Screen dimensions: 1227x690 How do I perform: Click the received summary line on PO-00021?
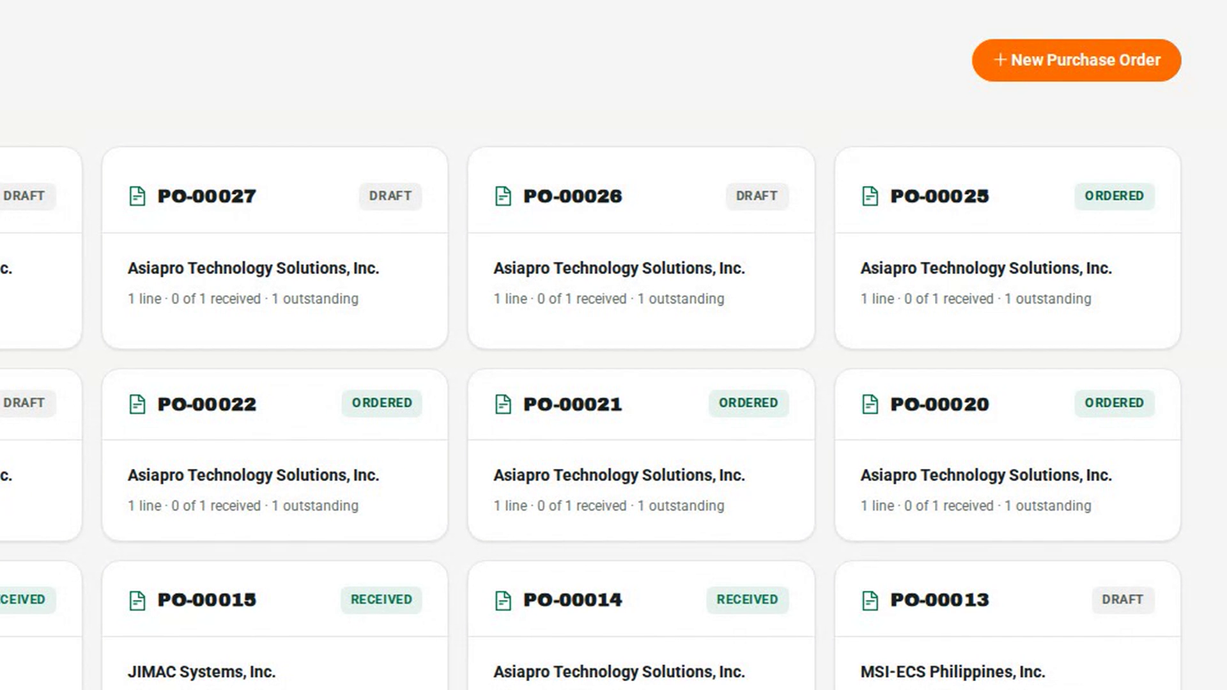coord(609,506)
